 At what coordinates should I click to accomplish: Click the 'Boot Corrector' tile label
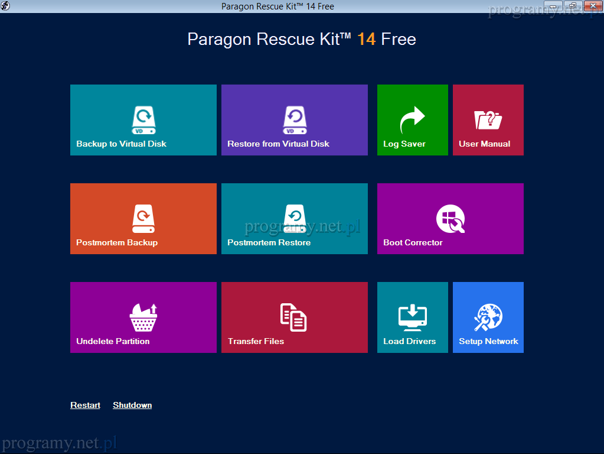coord(413,242)
